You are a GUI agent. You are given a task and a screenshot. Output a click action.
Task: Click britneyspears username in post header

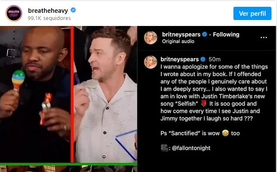(181, 34)
